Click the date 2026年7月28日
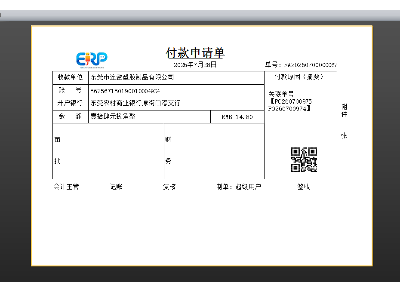The image size is (400, 282). point(195,65)
